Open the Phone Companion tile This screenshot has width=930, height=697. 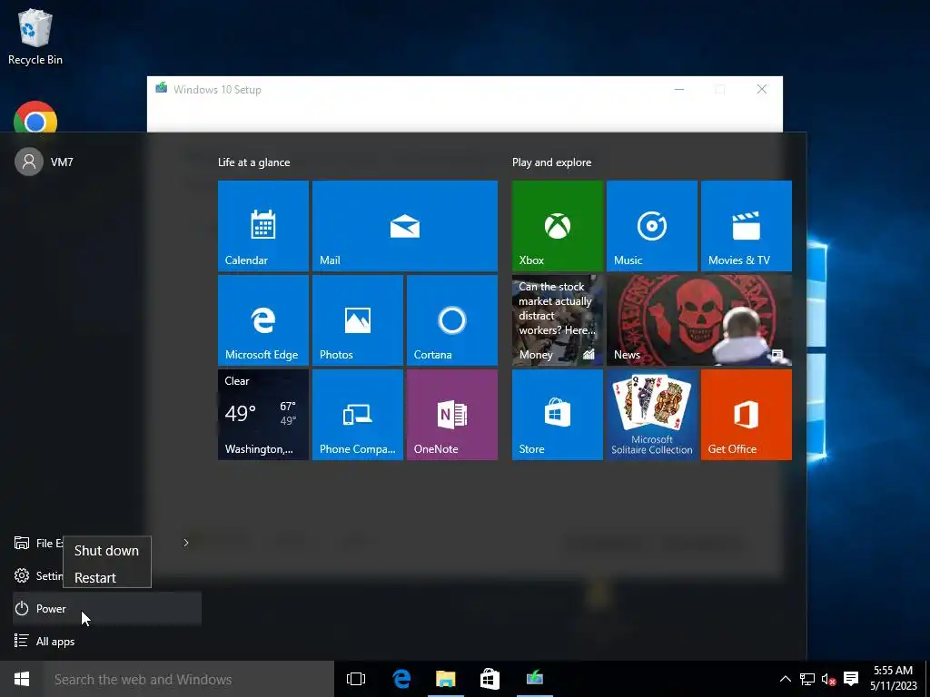click(358, 414)
